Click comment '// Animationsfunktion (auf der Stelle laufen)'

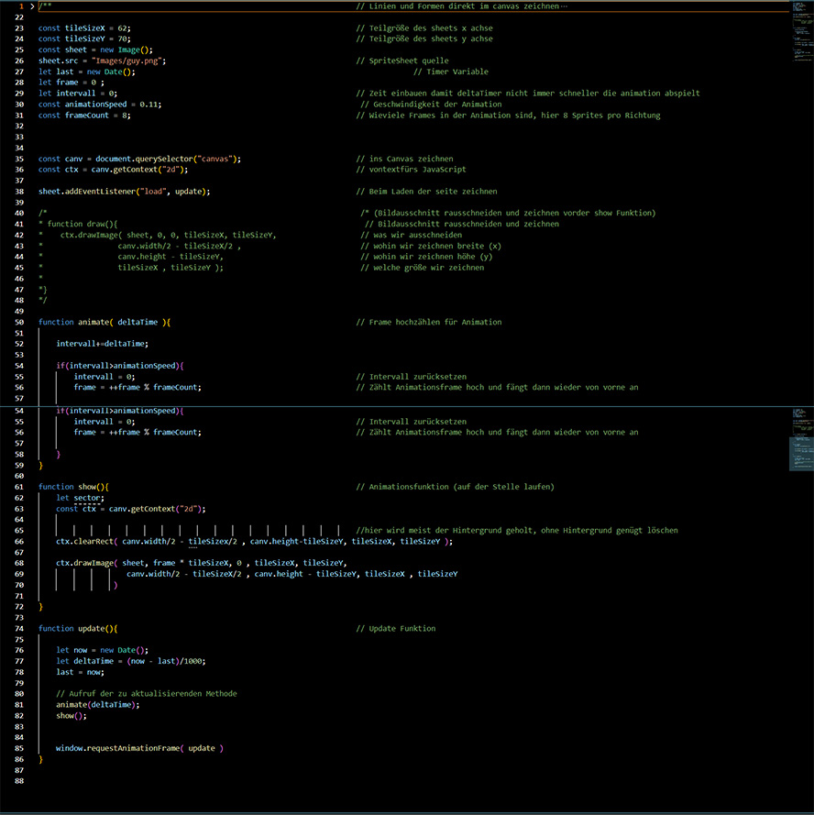point(456,487)
